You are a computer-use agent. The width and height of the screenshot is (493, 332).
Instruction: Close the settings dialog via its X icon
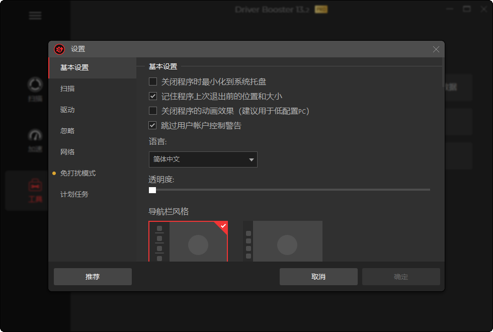click(436, 49)
